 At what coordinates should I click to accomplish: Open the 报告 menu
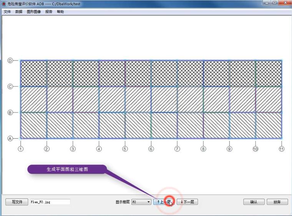(x=49, y=12)
